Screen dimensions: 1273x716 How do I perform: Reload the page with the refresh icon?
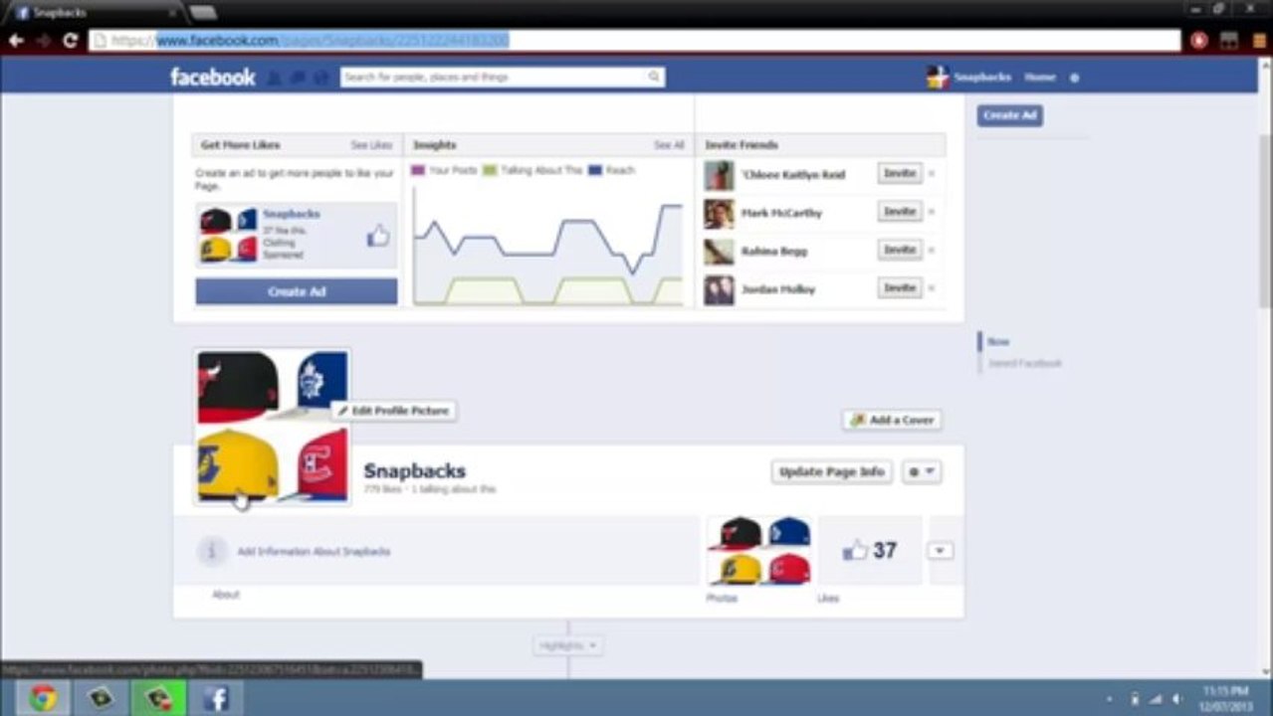70,41
